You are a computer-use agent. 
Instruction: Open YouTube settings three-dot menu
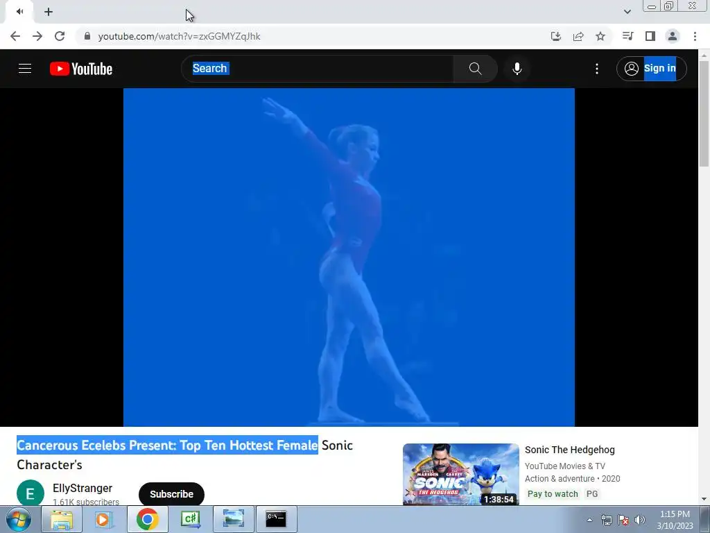(597, 69)
